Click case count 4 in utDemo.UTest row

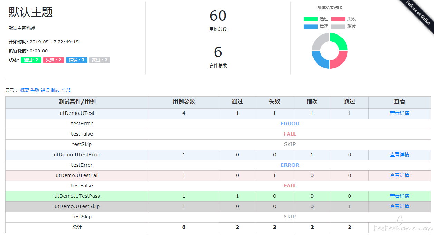click(184, 113)
